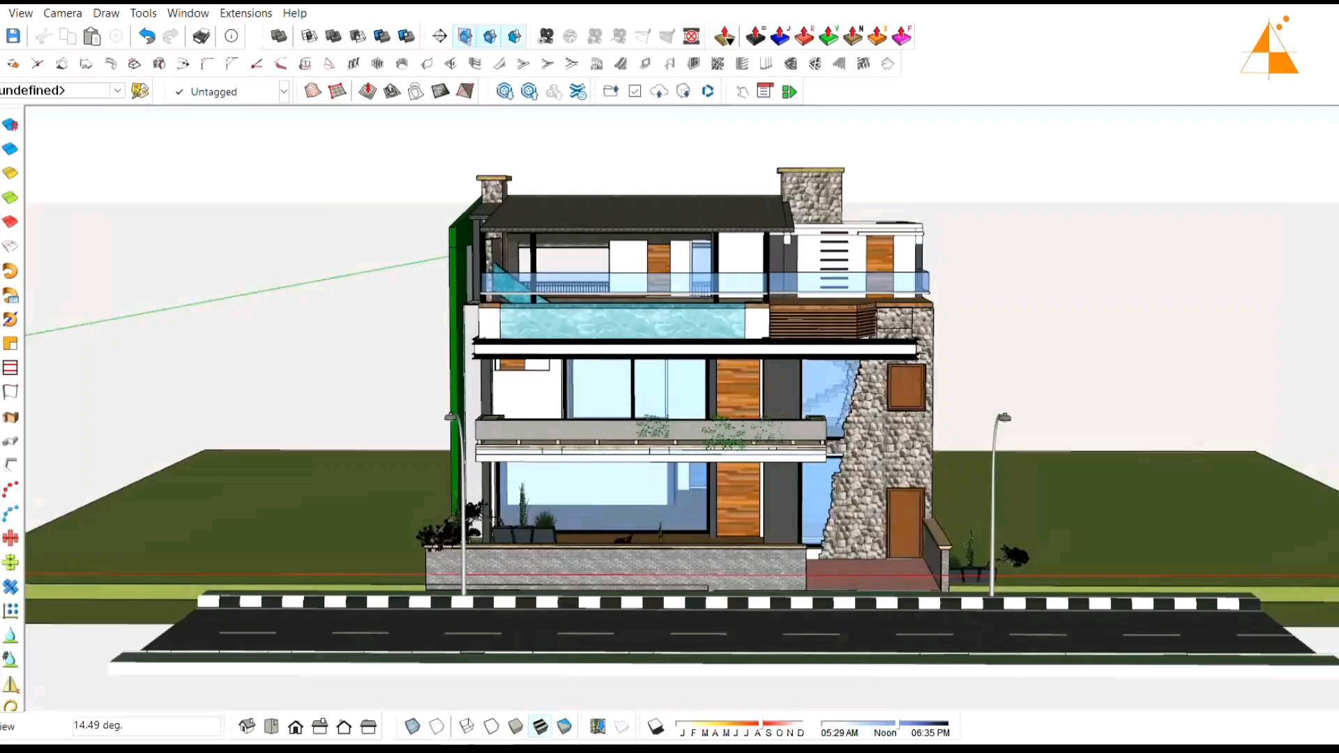This screenshot has width=1339, height=753.
Task: Enable X-ray face style
Action: [413, 726]
